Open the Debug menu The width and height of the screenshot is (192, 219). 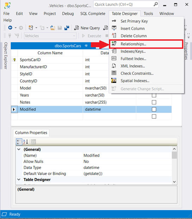coord(68,13)
